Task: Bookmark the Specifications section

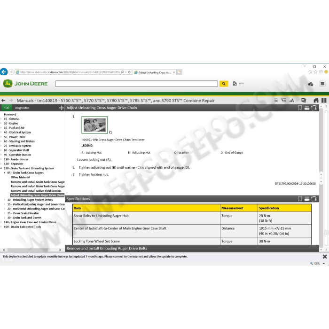Action: [300, 199]
